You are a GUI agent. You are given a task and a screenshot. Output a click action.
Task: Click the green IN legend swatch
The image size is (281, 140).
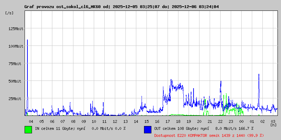tap(28, 129)
